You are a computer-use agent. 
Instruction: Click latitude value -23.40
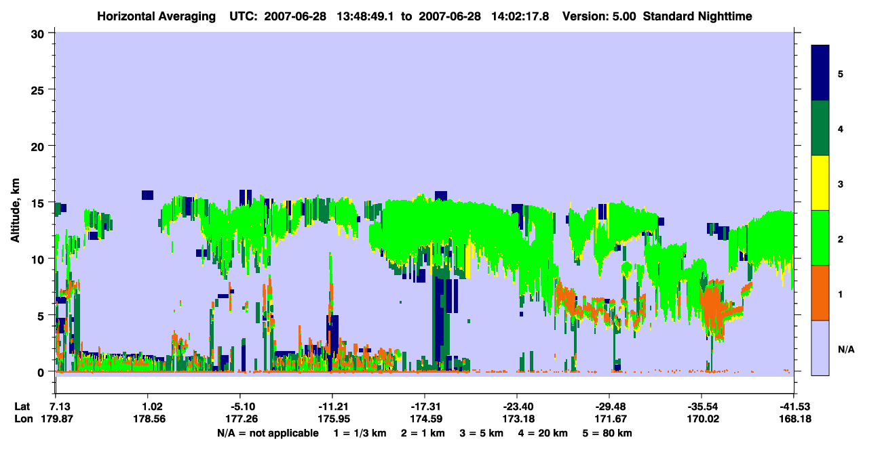click(516, 407)
